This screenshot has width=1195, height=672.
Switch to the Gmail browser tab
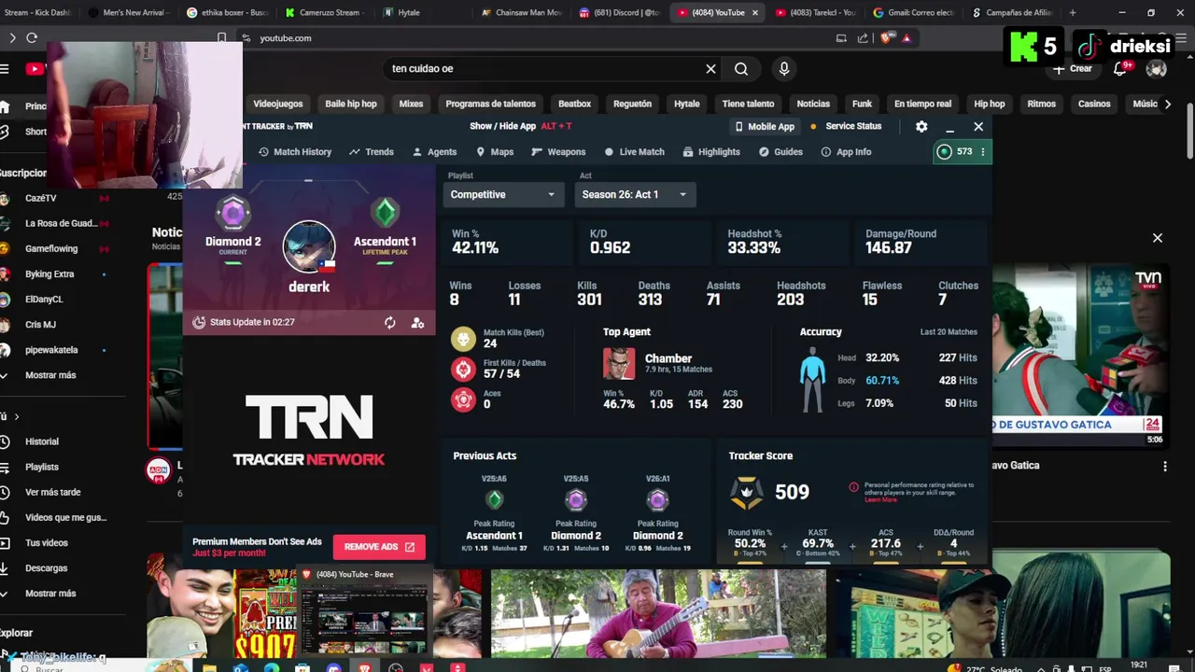(913, 12)
